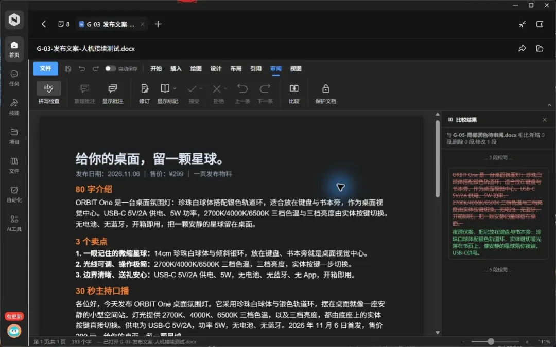
Task: Switch to the 设计 ribbon tab
Action: pos(216,69)
